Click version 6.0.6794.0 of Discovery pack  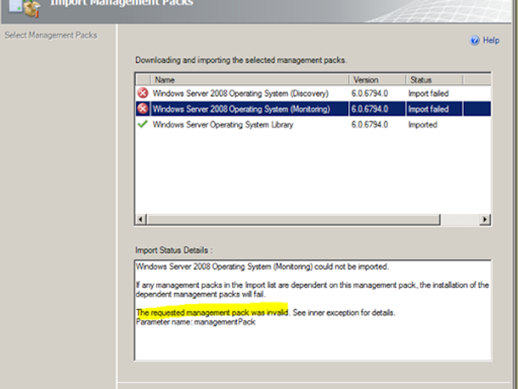369,94
